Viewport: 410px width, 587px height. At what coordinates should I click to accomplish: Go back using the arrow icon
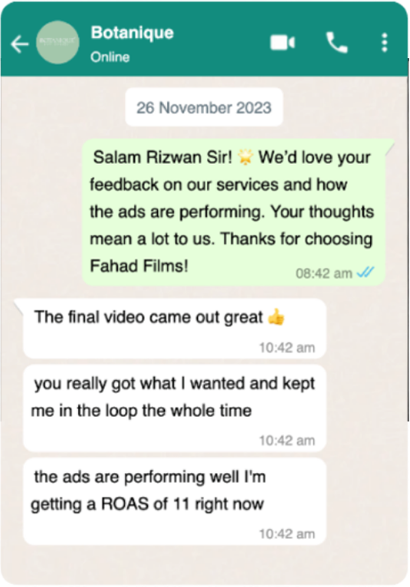(x=20, y=44)
